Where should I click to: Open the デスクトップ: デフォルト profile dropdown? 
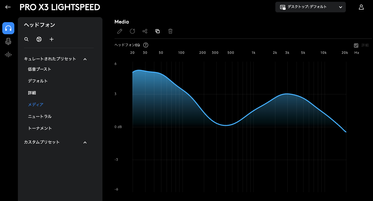pyautogui.click(x=311, y=7)
